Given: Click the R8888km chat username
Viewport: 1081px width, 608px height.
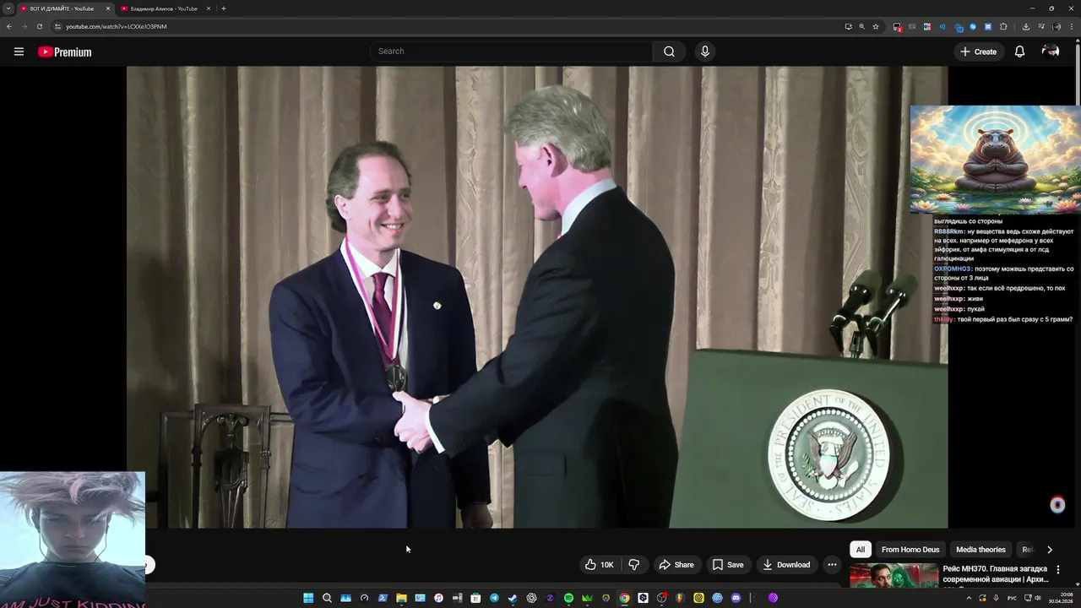Looking at the screenshot, I should pyautogui.click(x=949, y=231).
